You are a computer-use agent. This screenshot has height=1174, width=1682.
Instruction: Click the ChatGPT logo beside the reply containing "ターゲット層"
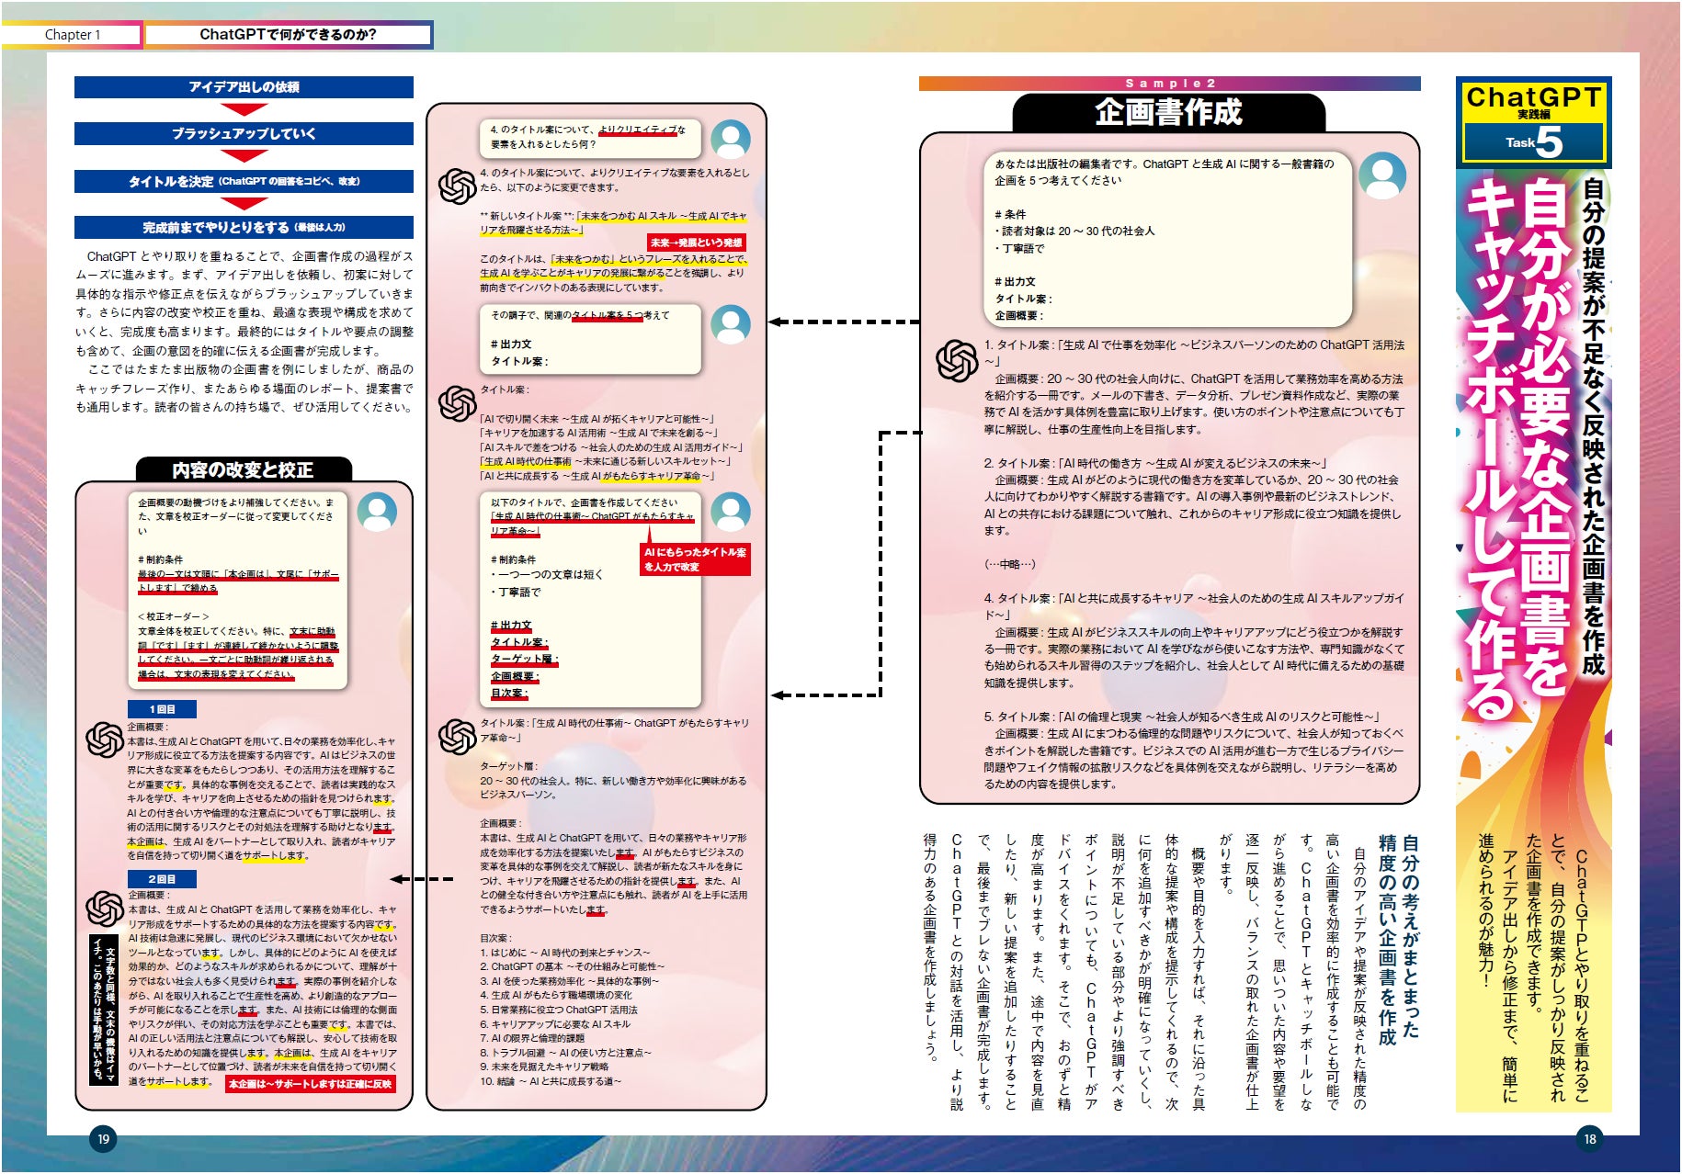coord(457,737)
